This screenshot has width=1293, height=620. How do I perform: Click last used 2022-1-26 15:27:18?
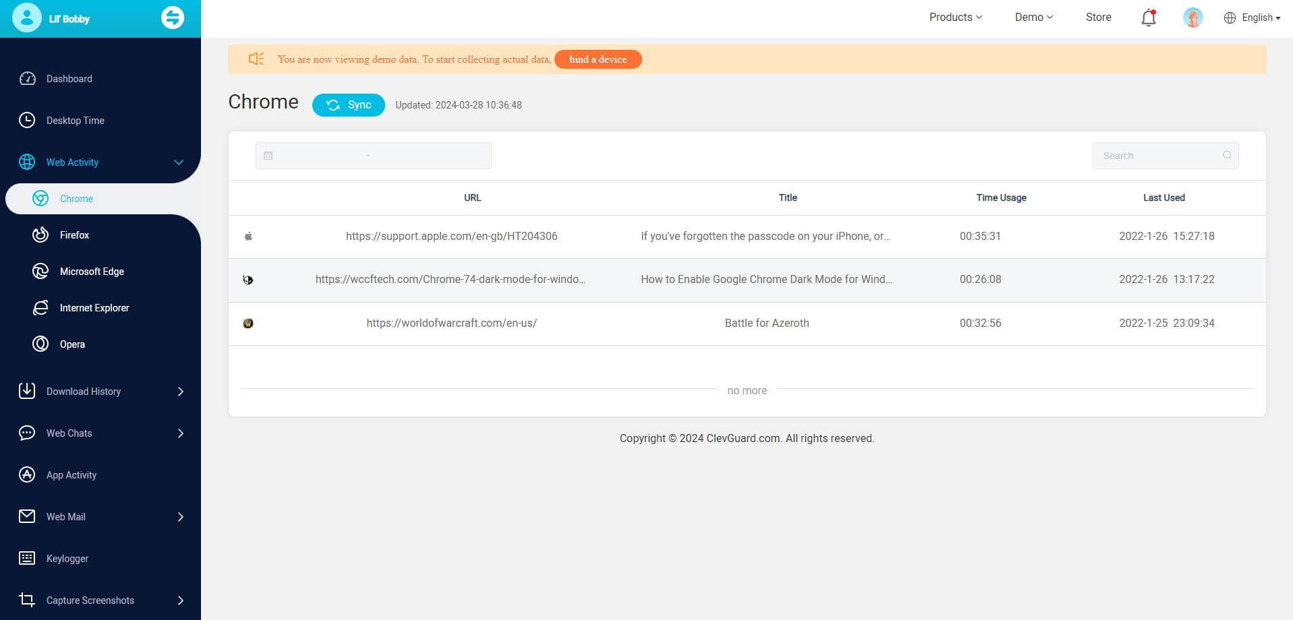coord(1167,237)
